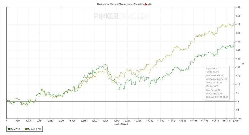Click the '9,455' x-axis tick label
The height and width of the screenshot is (135, 249).
coord(138,121)
